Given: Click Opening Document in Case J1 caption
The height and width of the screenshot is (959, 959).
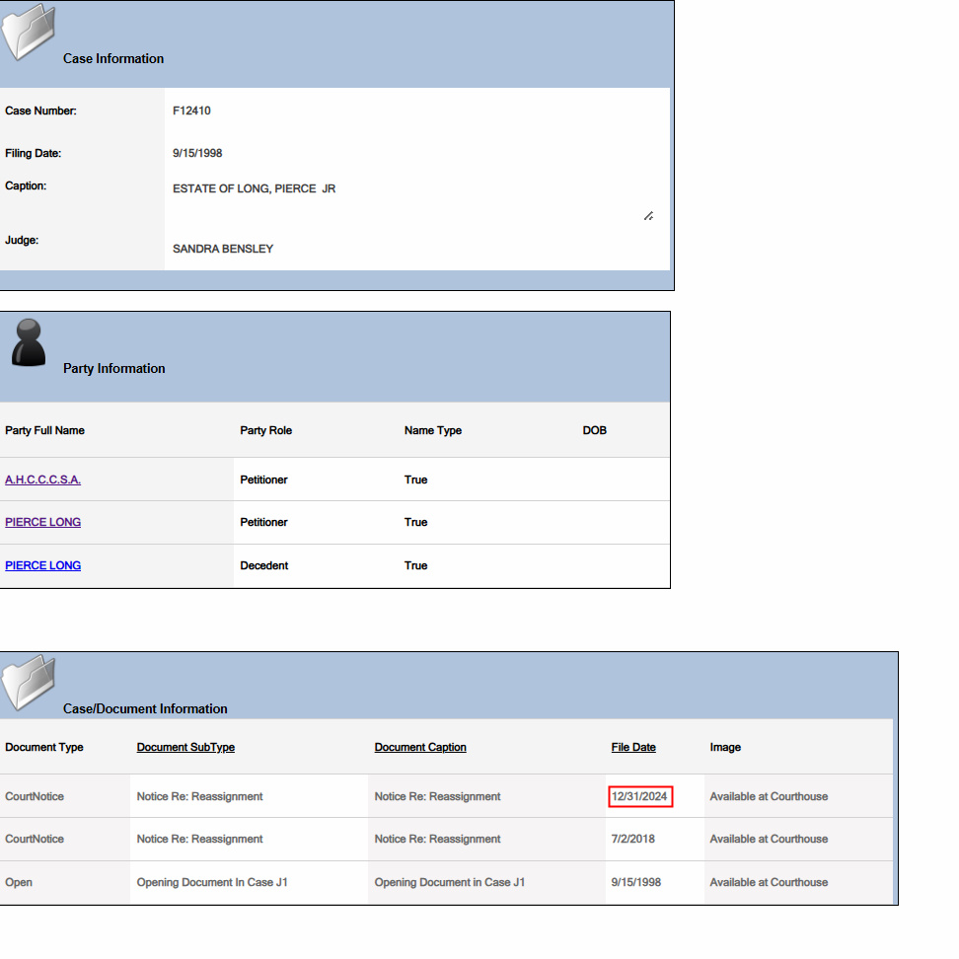Looking at the screenshot, I should tap(450, 883).
